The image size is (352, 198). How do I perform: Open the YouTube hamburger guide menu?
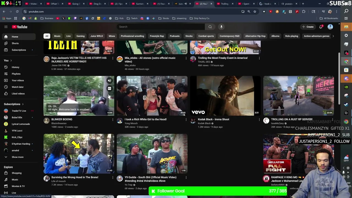(x=6, y=27)
